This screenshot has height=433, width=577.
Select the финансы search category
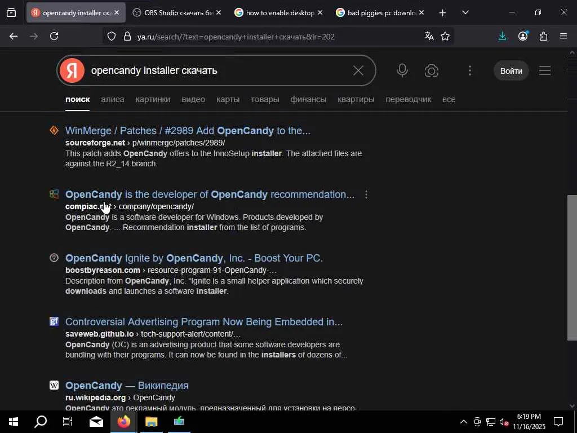pyautogui.click(x=308, y=99)
